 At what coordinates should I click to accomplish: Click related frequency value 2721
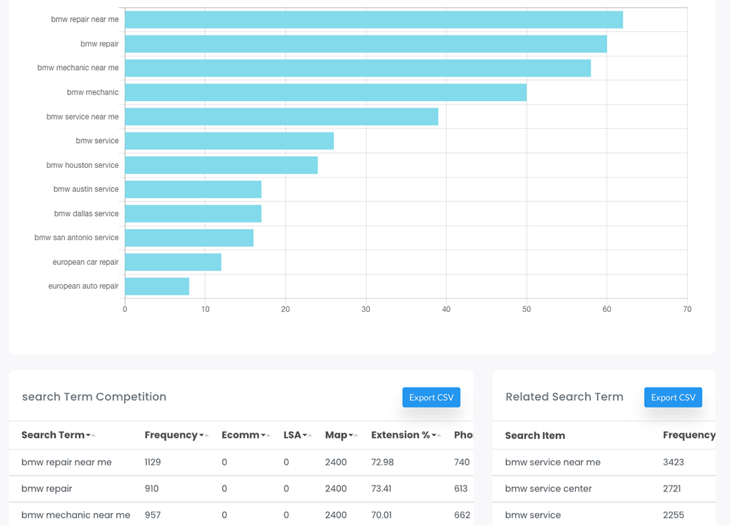pyautogui.click(x=672, y=489)
